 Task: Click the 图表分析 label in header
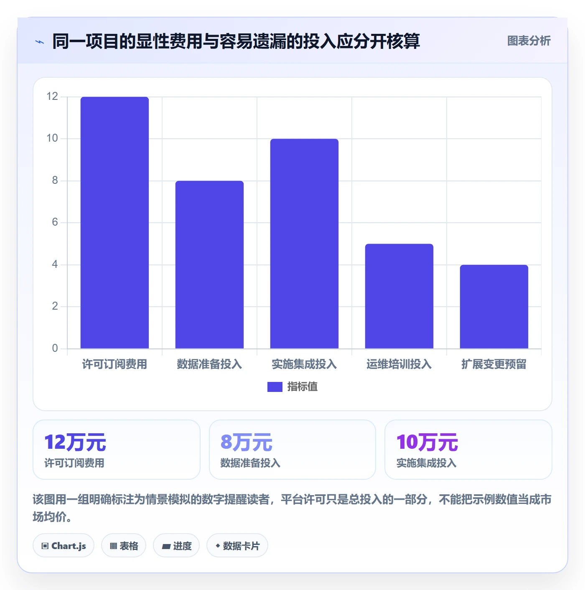(529, 41)
